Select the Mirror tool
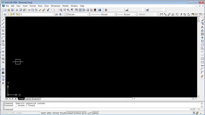Viewport: 205px width, 115px height. coord(202,27)
